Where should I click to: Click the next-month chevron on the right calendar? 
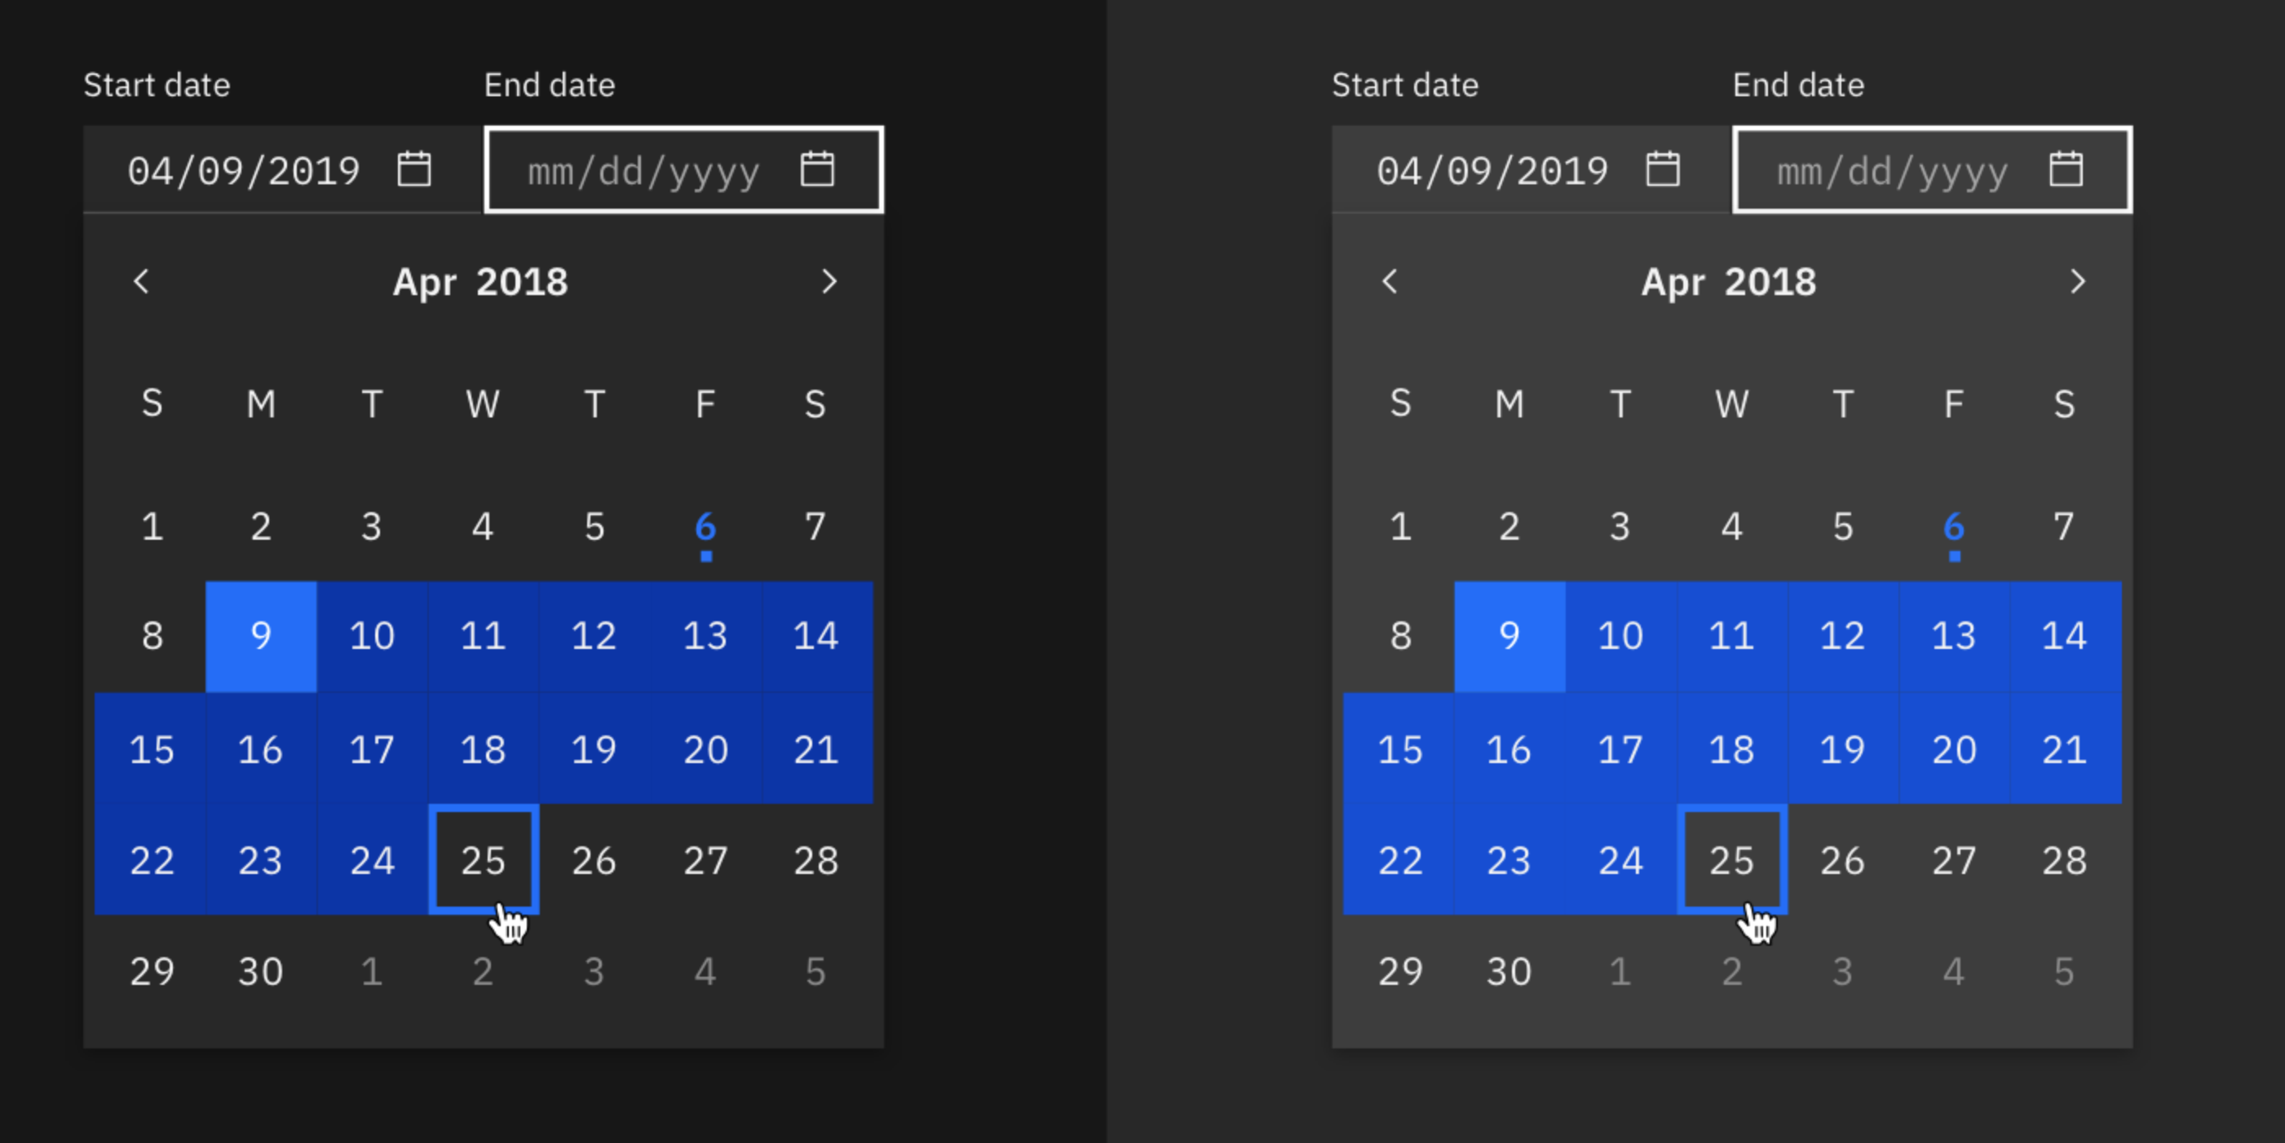pyautogui.click(x=2079, y=281)
